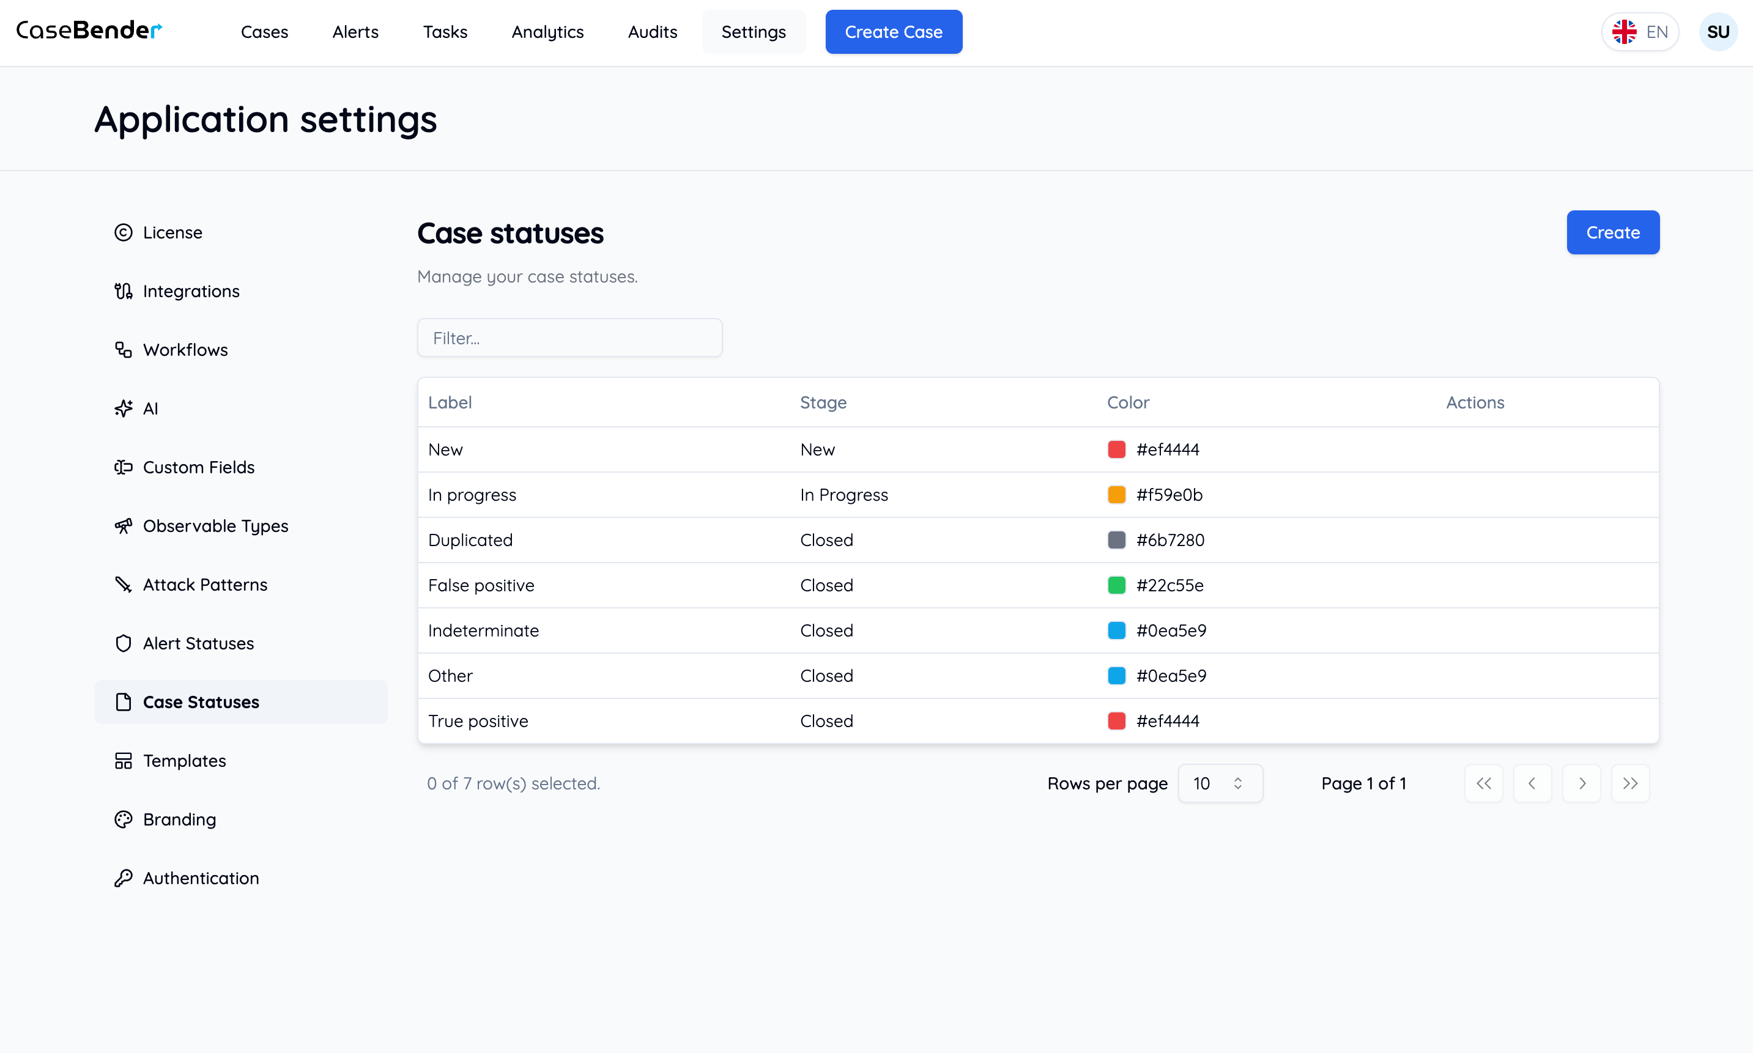
Task: Go to the Analytics menu item
Action: tap(547, 32)
